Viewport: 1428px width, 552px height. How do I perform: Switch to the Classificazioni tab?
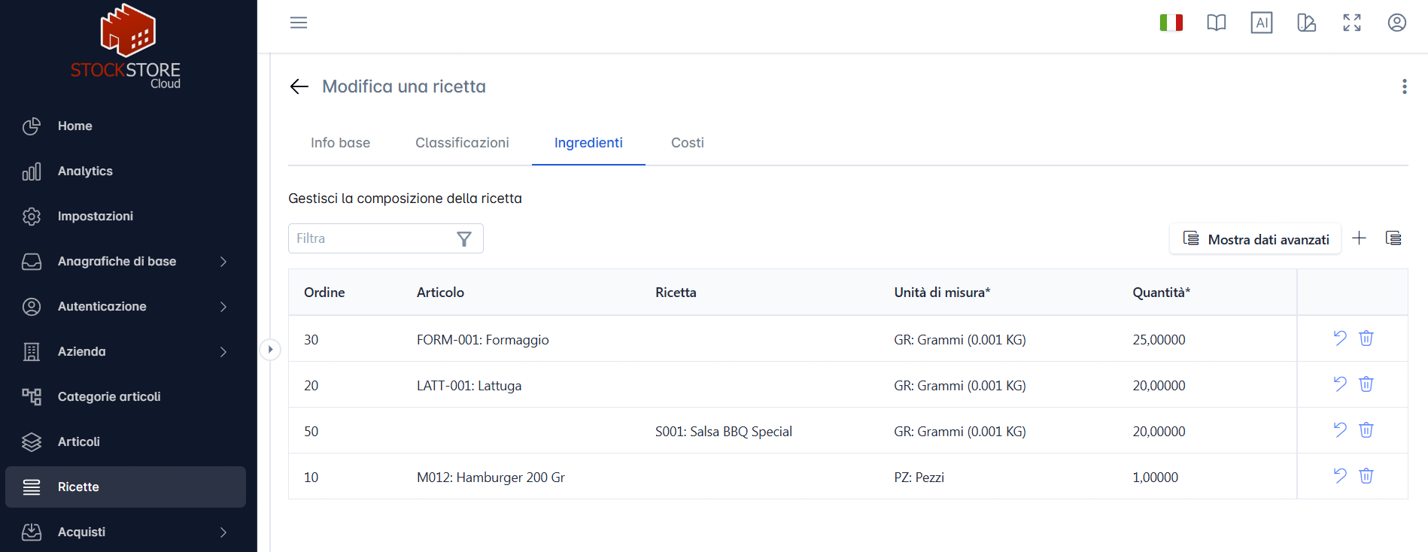462,143
